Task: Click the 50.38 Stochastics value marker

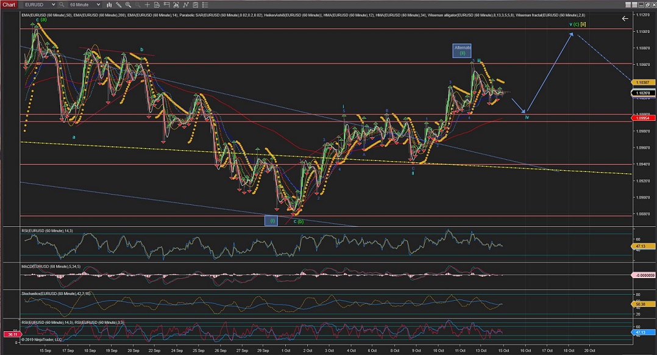Action: pyautogui.click(x=643, y=304)
